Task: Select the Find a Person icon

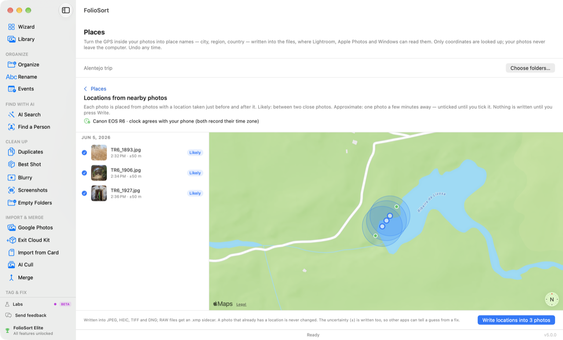Action: [x=11, y=127]
